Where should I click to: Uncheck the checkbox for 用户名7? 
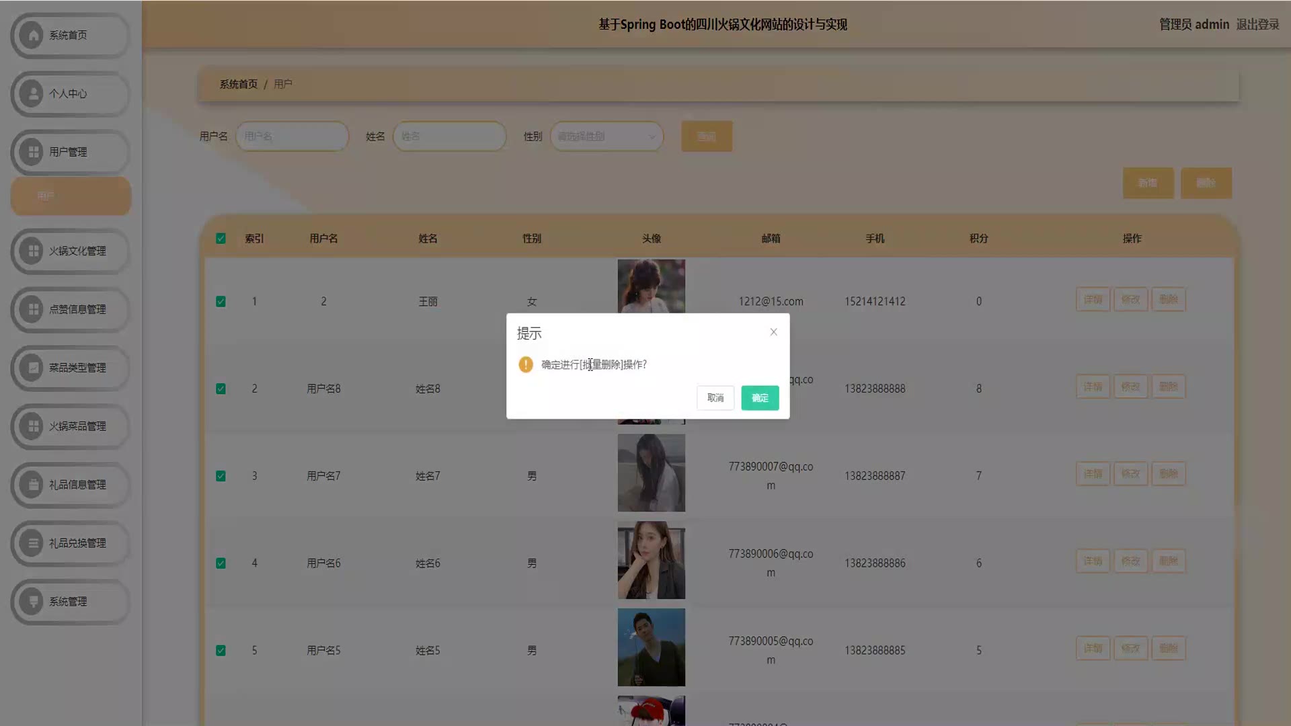(221, 476)
